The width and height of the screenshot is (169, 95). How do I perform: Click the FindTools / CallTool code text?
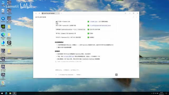[88, 59]
